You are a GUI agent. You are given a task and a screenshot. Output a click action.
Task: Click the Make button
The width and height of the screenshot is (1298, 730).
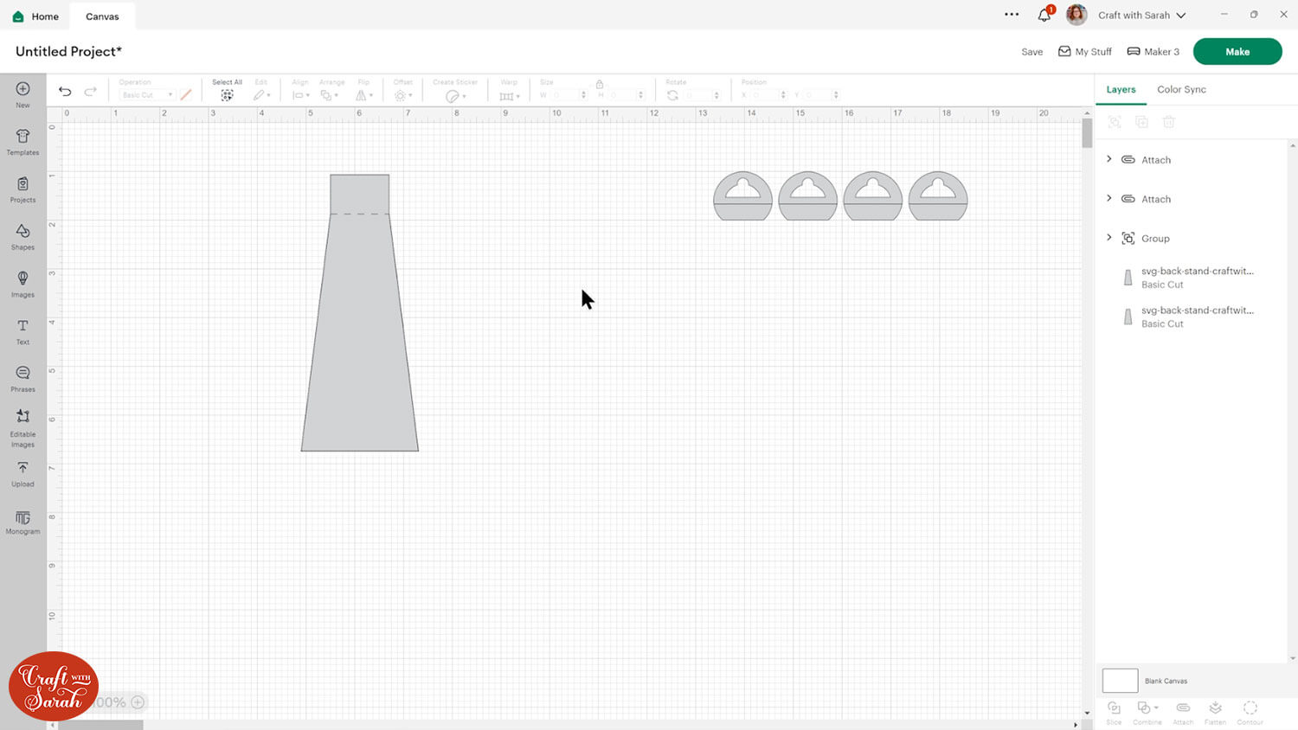click(x=1237, y=51)
